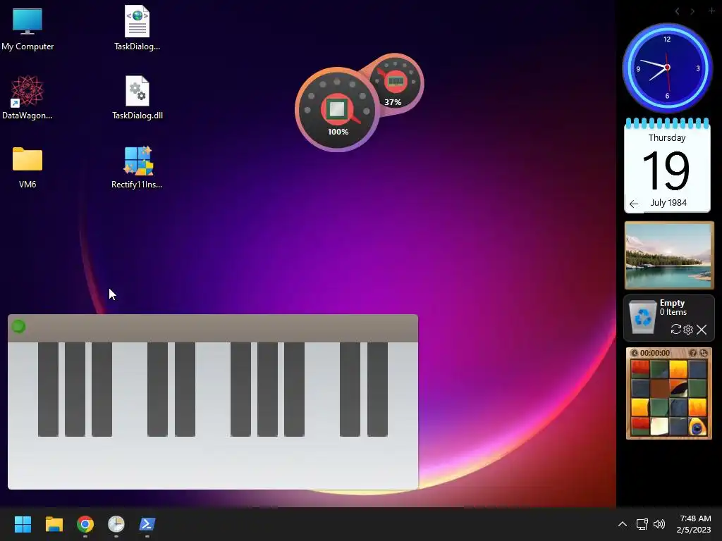
Task: Play the rightmost black key on the piano
Action: coord(378,389)
